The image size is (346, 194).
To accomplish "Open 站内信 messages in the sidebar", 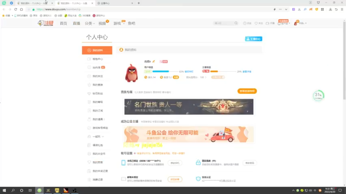I will click(97, 68).
